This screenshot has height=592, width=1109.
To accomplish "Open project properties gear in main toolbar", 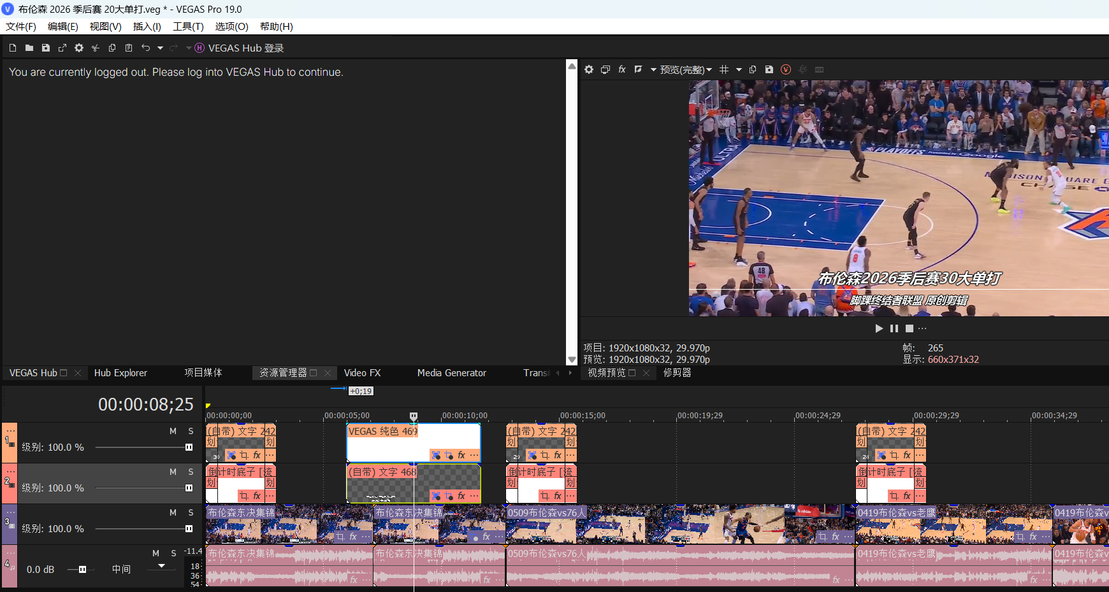I will [x=79, y=48].
